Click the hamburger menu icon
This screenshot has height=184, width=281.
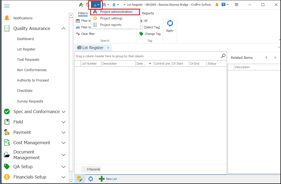click(x=7, y=6)
